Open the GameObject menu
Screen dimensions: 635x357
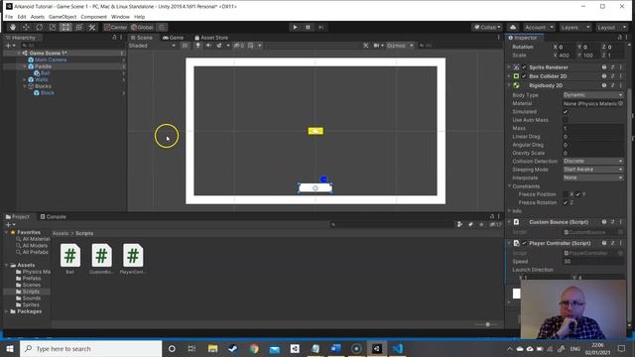pyautogui.click(x=63, y=17)
